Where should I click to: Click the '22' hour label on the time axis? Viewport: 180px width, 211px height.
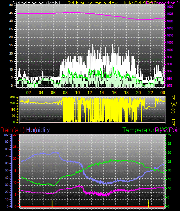tap(151, 93)
